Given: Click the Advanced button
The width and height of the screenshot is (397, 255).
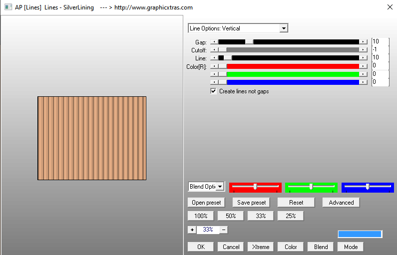Looking at the screenshot, I should coord(341,203).
